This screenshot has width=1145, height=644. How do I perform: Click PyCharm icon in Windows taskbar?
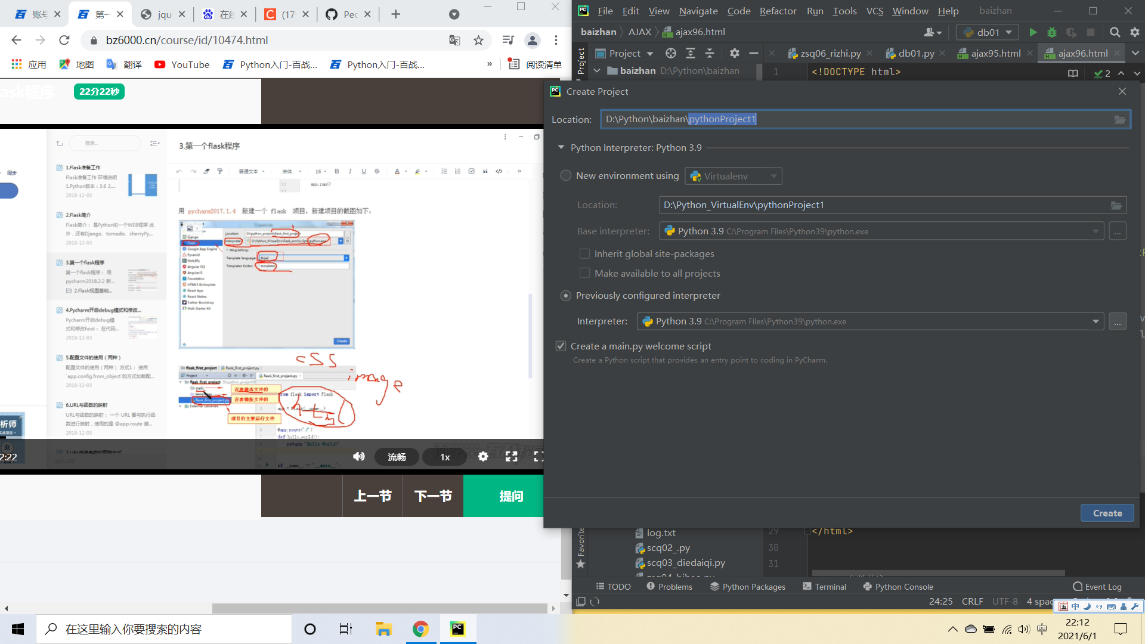point(457,629)
